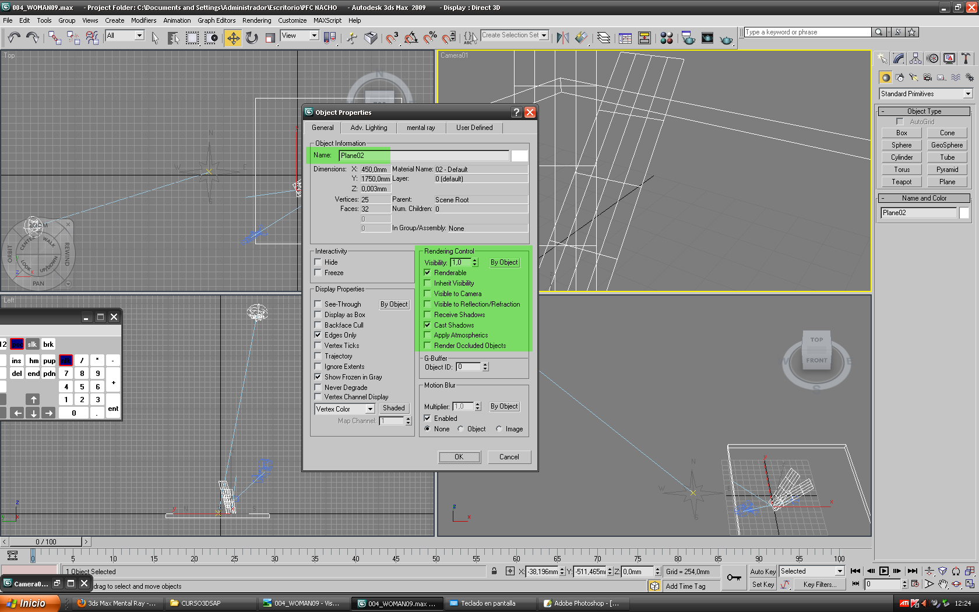Image resolution: width=979 pixels, height=612 pixels.
Task: Select the Object motion blur radio button
Action: tap(461, 429)
